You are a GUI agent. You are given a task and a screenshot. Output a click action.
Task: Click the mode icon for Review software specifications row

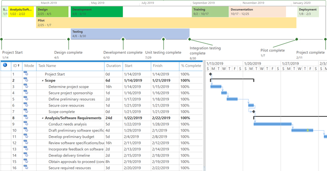click(26, 142)
